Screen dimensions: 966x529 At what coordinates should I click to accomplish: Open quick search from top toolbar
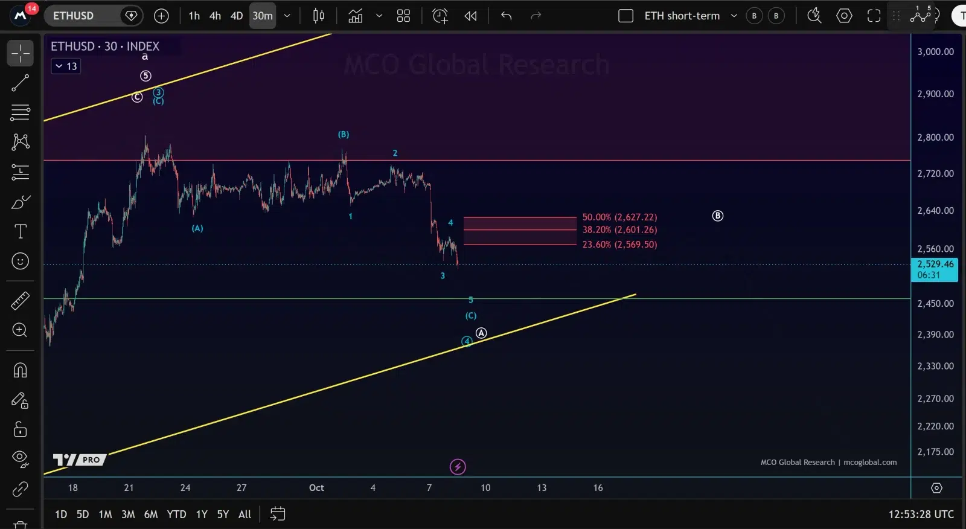click(x=814, y=16)
